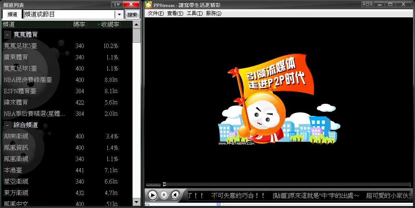Click the 422 bitrate value of 緯來體育
The width and height of the screenshot is (415, 208).
click(x=80, y=103)
